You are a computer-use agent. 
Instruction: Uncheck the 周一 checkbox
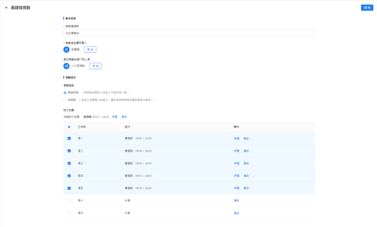pos(69,138)
